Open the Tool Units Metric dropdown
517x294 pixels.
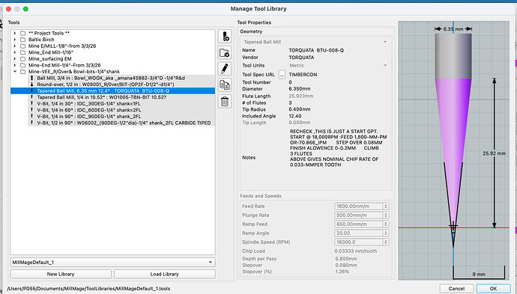338,66
